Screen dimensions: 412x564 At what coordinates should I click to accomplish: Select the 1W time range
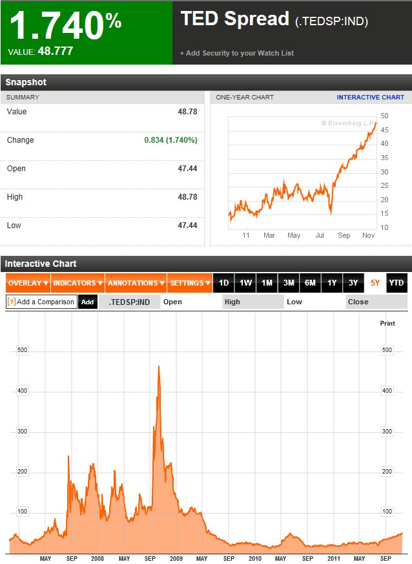click(243, 283)
